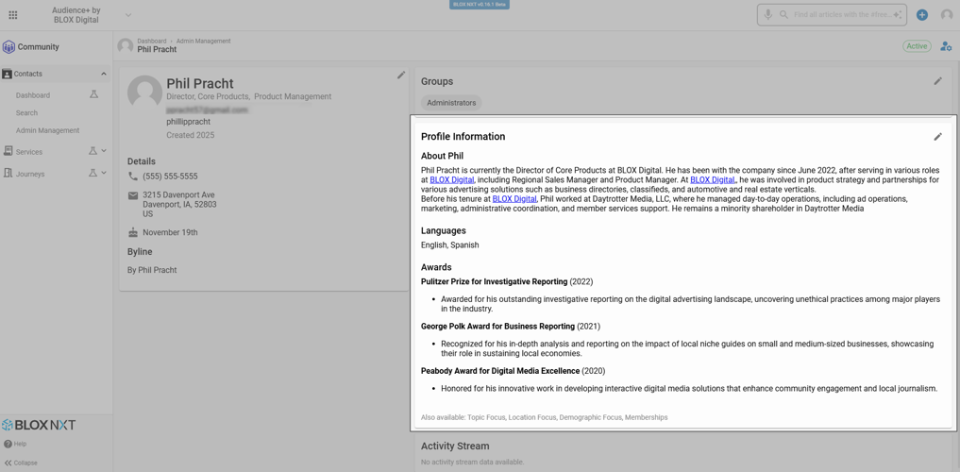Expand the Audience+ by BLOX Digital switcher
This screenshot has width=960, height=472.
[128, 15]
